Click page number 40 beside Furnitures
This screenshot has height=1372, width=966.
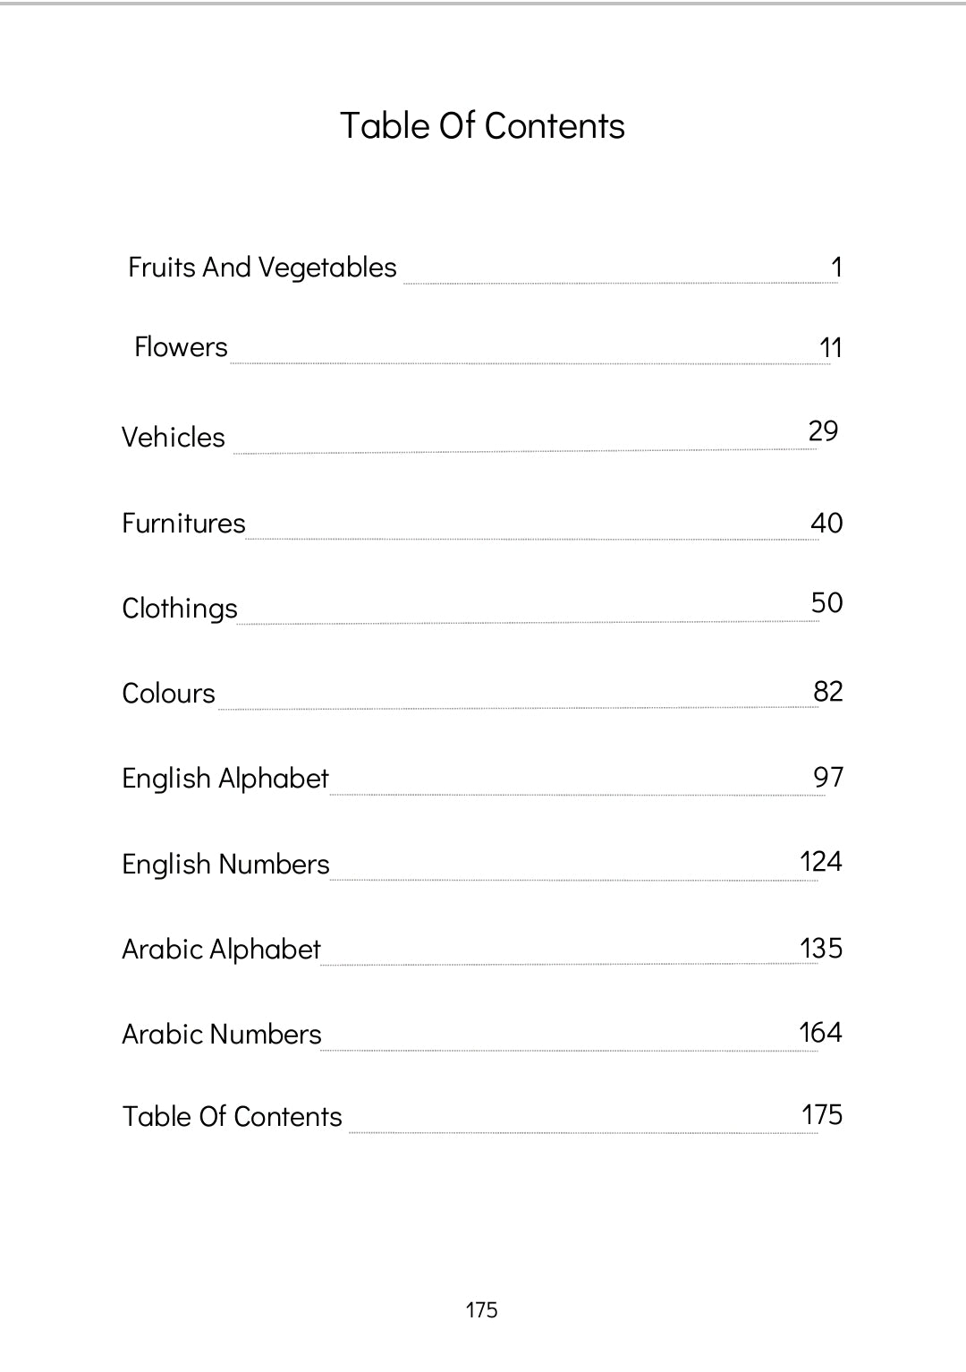[826, 524]
